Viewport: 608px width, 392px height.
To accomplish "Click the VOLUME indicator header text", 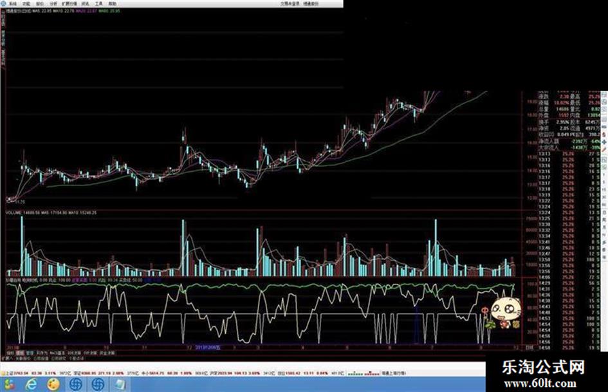I will click(51, 212).
